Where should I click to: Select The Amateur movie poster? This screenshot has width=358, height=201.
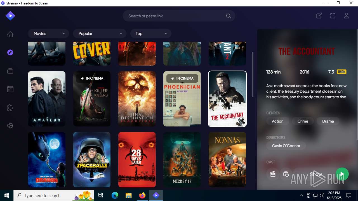47,99
